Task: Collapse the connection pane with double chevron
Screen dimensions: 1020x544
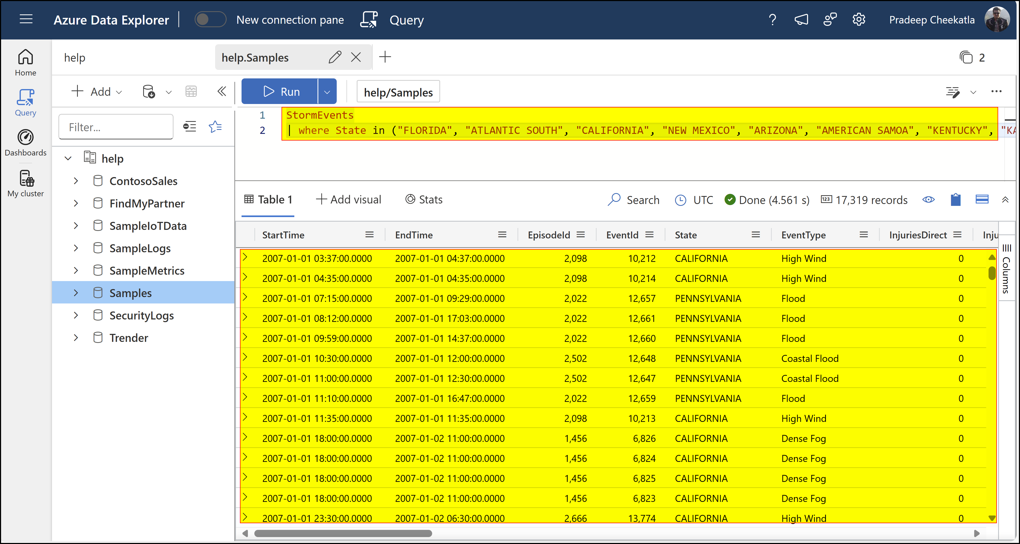Action: coord(222,91)
